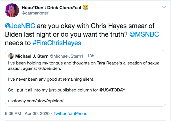Image resolution: width=171 pixels, height=121 pixels.
Task: Open the Michael J. Stern name in quoted tweet
Action: tap(32, 56)
